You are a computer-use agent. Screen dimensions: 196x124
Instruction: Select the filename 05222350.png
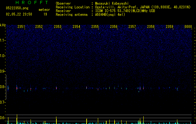tap(17, 8)
